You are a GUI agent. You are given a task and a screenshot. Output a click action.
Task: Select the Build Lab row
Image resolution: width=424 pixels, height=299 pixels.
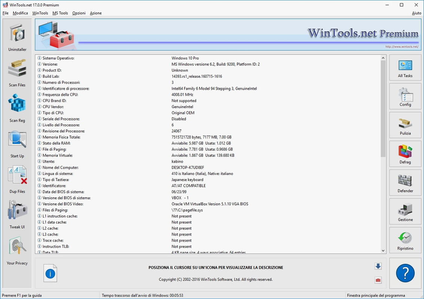pyautogui.click(x=208, y=77)
